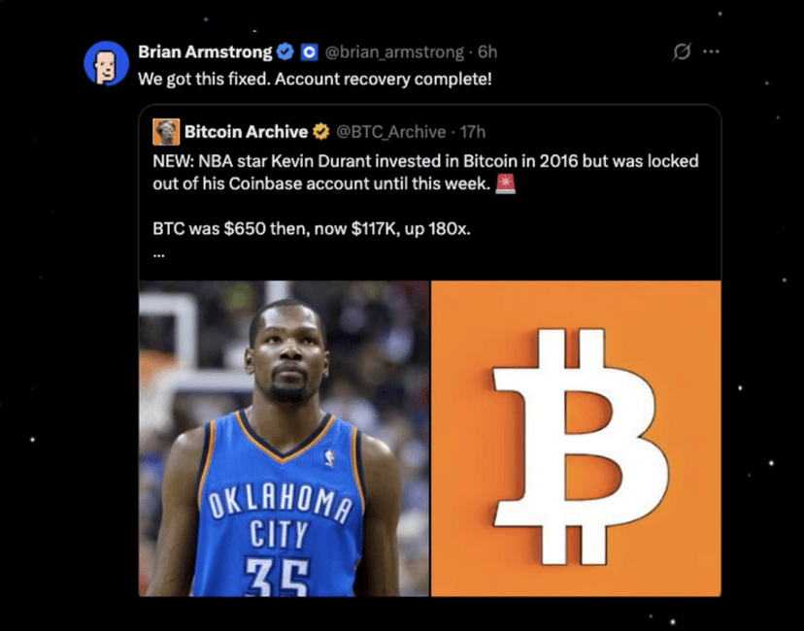Viewport: 804px width, 631px height.
Task: View the orange Bitcoin logo image
Action: pos(576,438)
